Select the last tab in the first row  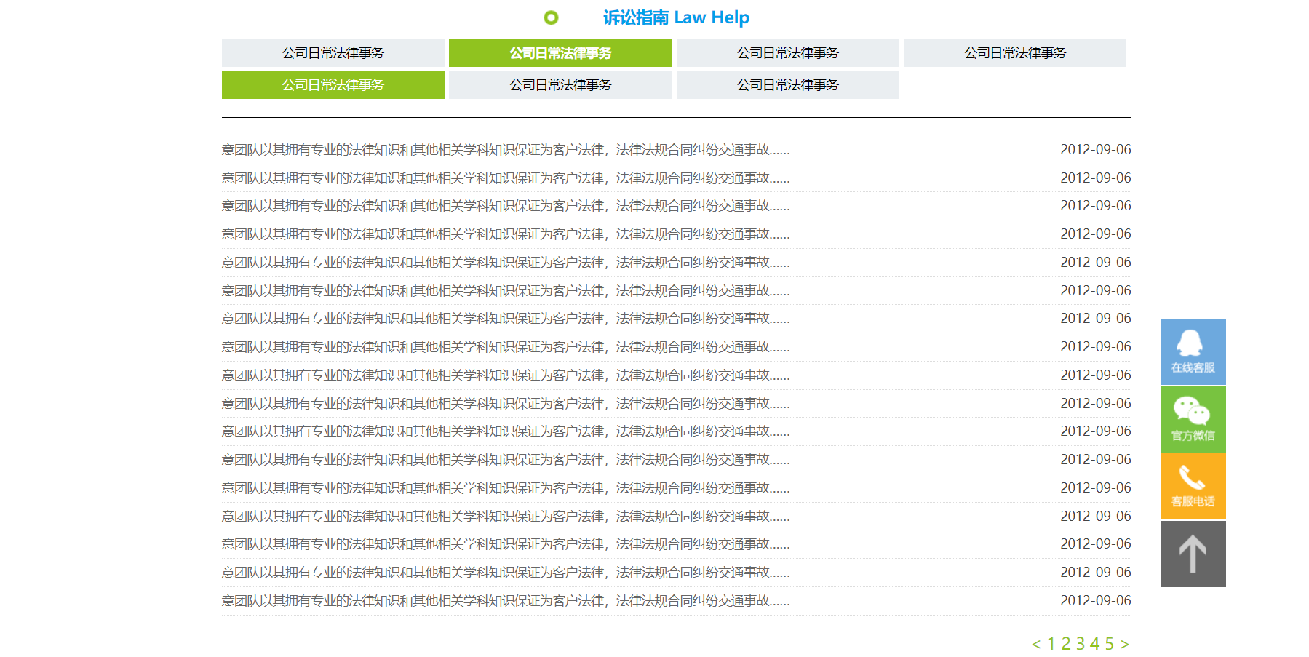pyautogui.click(x=1015, y=53)
